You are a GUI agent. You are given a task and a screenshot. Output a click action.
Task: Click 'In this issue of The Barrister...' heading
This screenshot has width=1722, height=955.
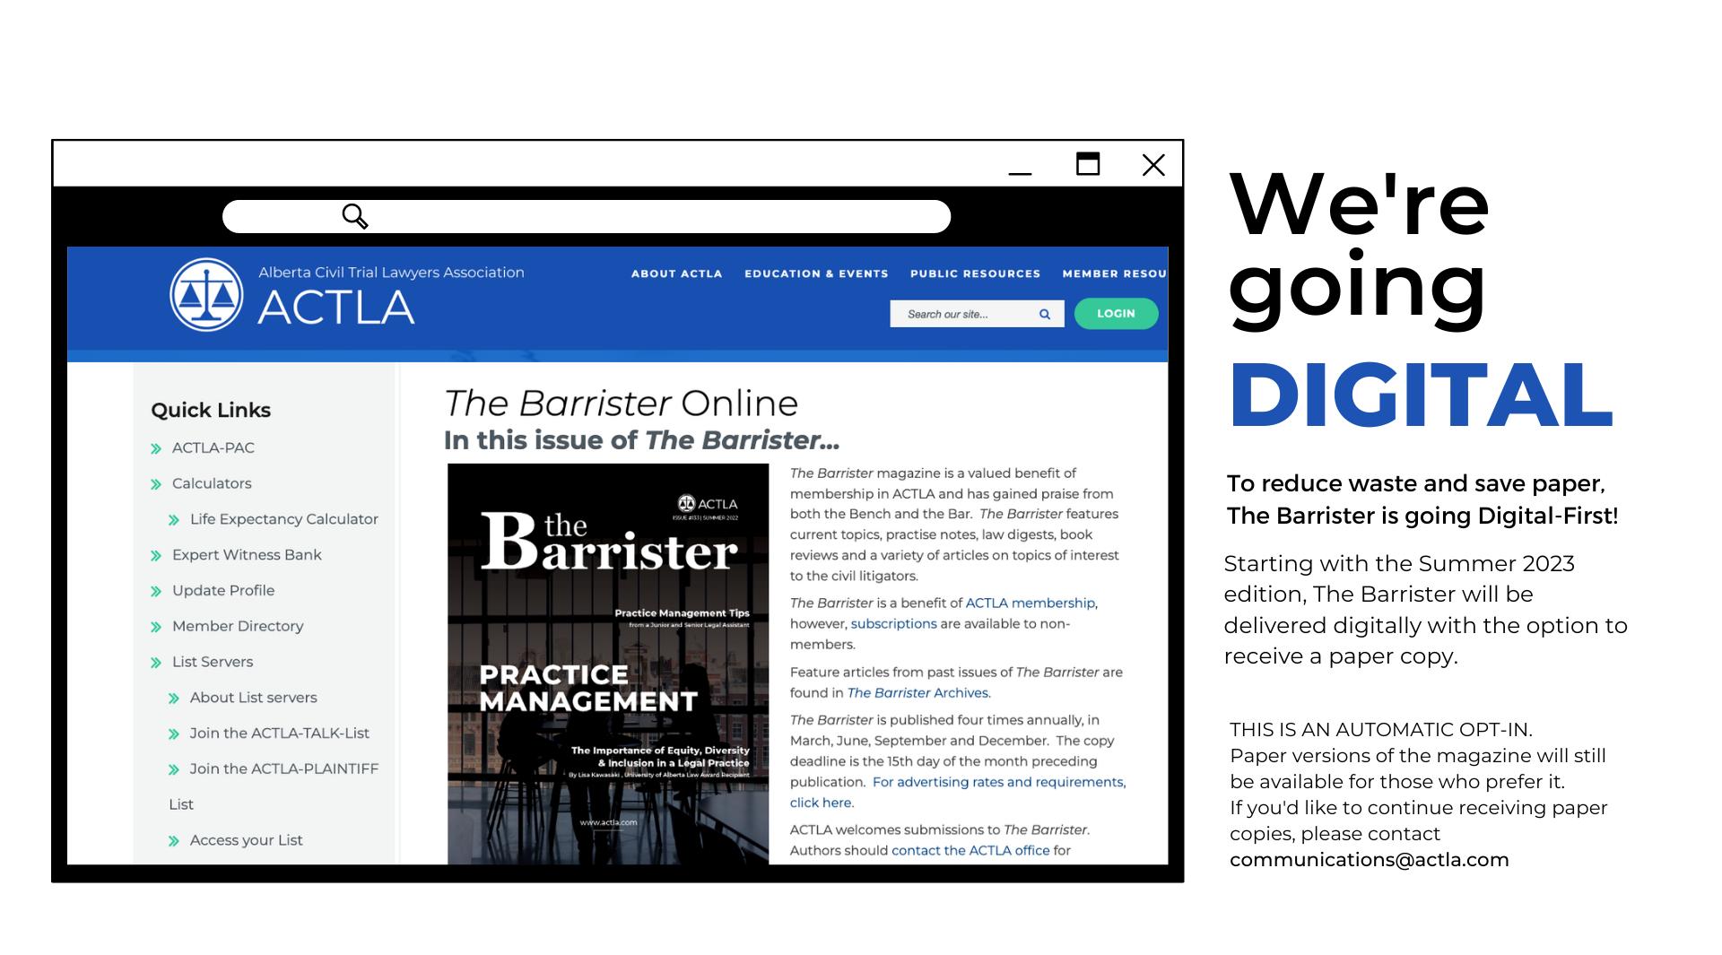pyautogui.click(x=642, y=440)
